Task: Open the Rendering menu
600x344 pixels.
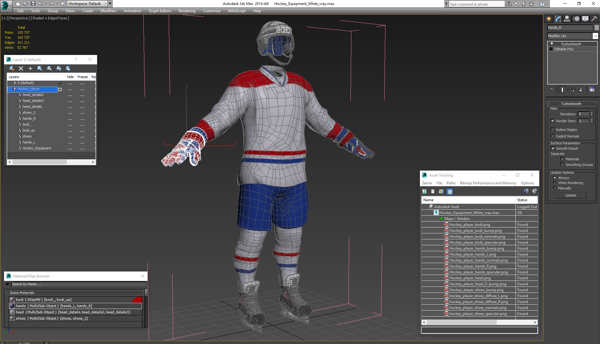Action: click(x=187, y=11)
